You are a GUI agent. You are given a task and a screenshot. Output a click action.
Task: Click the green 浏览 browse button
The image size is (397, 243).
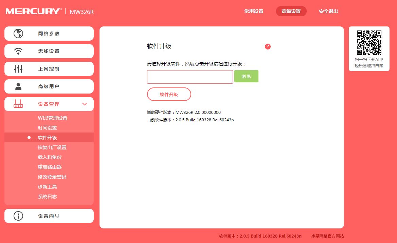coord(246,76)
